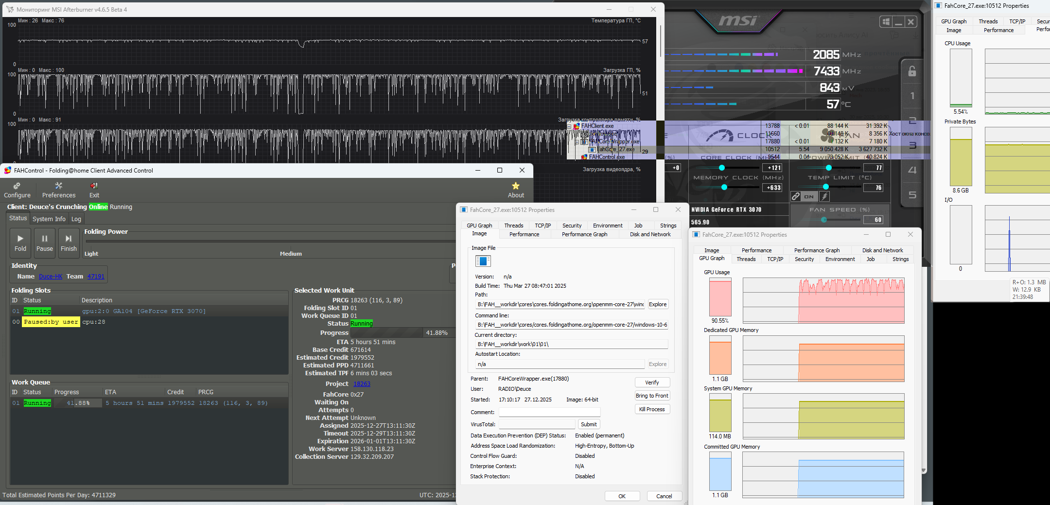Click the VirusTotal text field

click(x=537, y=424)
